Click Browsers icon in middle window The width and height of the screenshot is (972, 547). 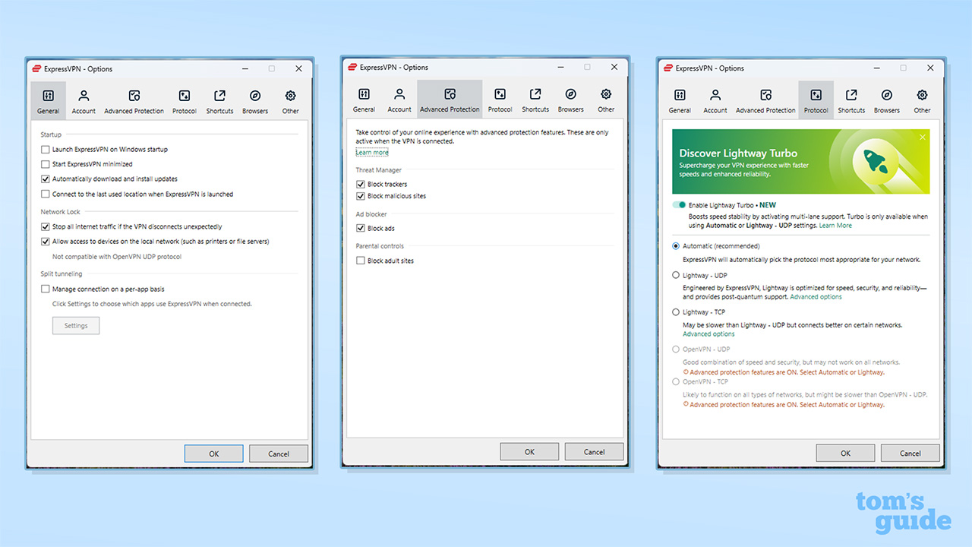[x=571, y=94]
